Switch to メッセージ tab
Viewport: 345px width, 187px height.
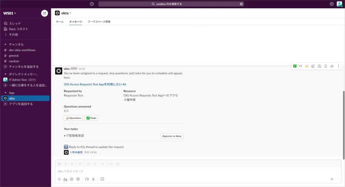pos(76,22)
